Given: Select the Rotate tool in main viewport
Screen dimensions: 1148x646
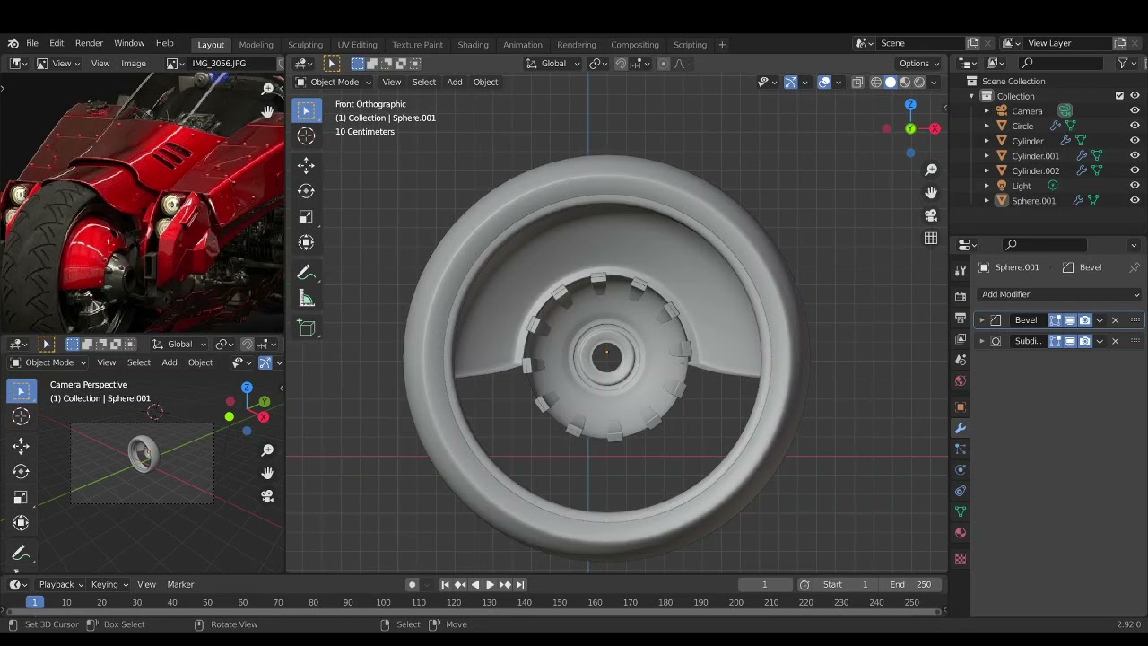Looking at the screenshot, I should click(306, 191).
